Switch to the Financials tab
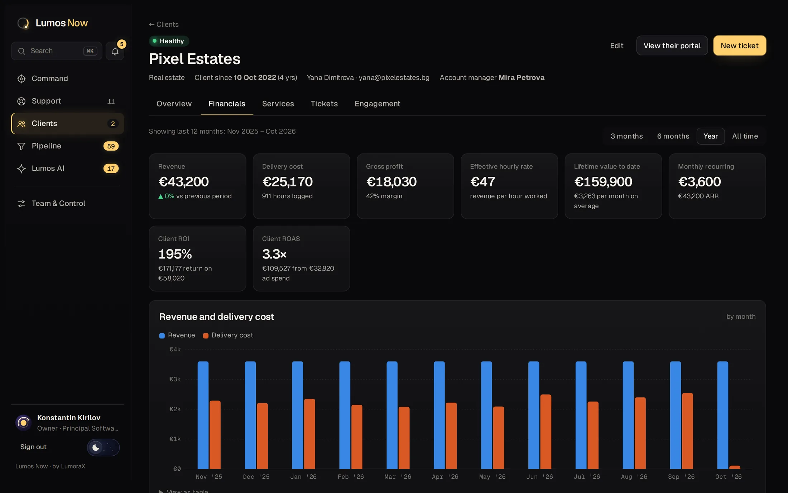788x493 pixels. pos(227,104)
